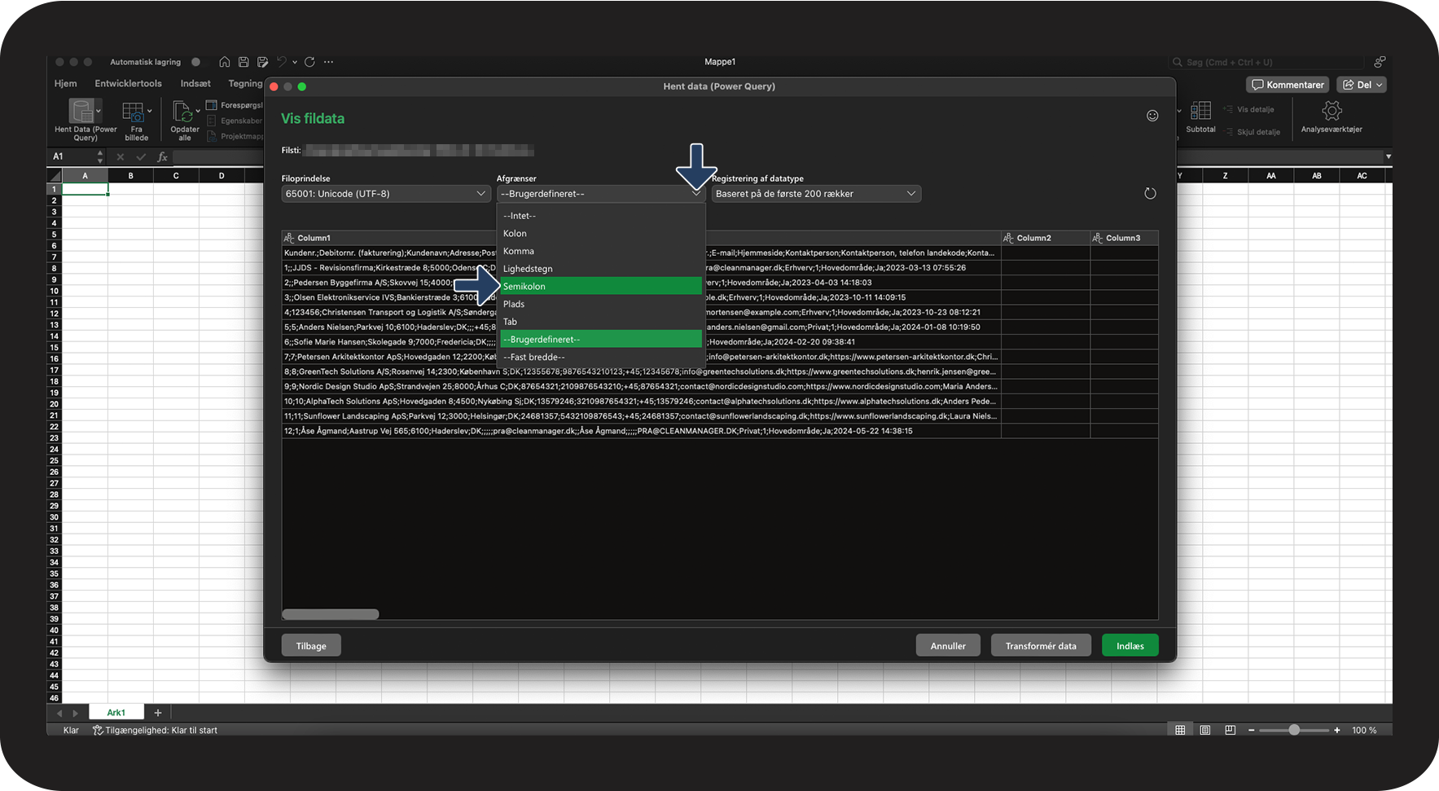Select Semikolon delimiter option
This screenshot has height=791, width=1439.
tap(601, 286)
